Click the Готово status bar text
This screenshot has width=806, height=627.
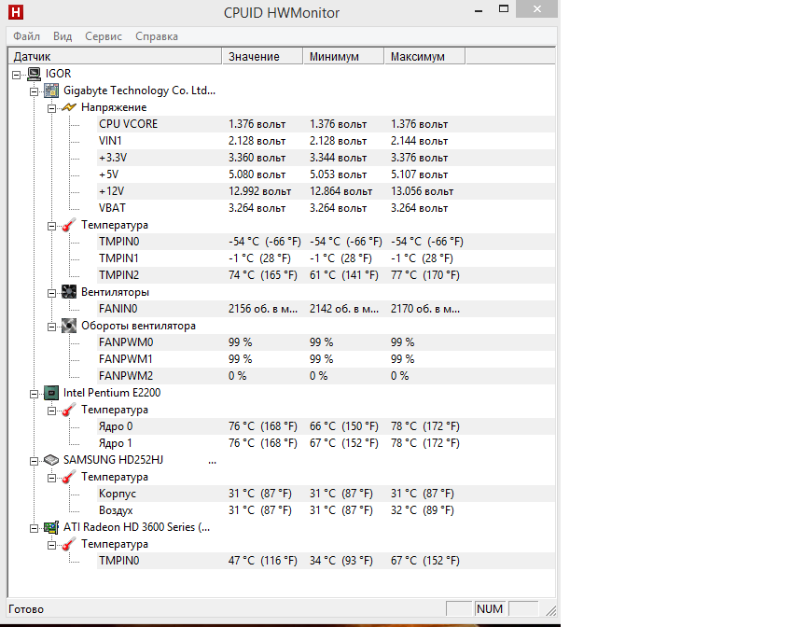pyautogui.click(x=26, y=609)
